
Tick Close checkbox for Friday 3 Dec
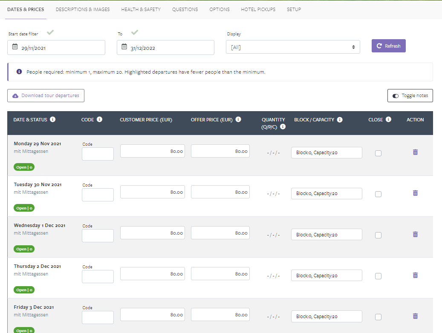coord(378,317)
